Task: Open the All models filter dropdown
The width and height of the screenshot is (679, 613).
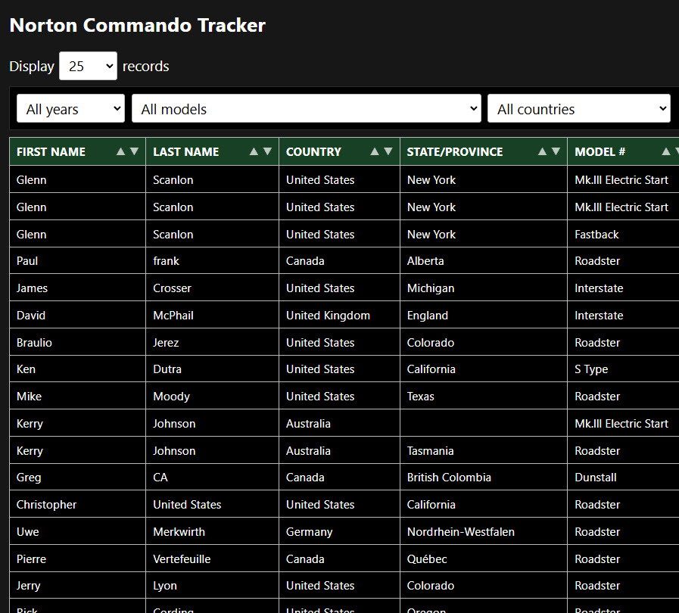Action: (x=306, y=109)
